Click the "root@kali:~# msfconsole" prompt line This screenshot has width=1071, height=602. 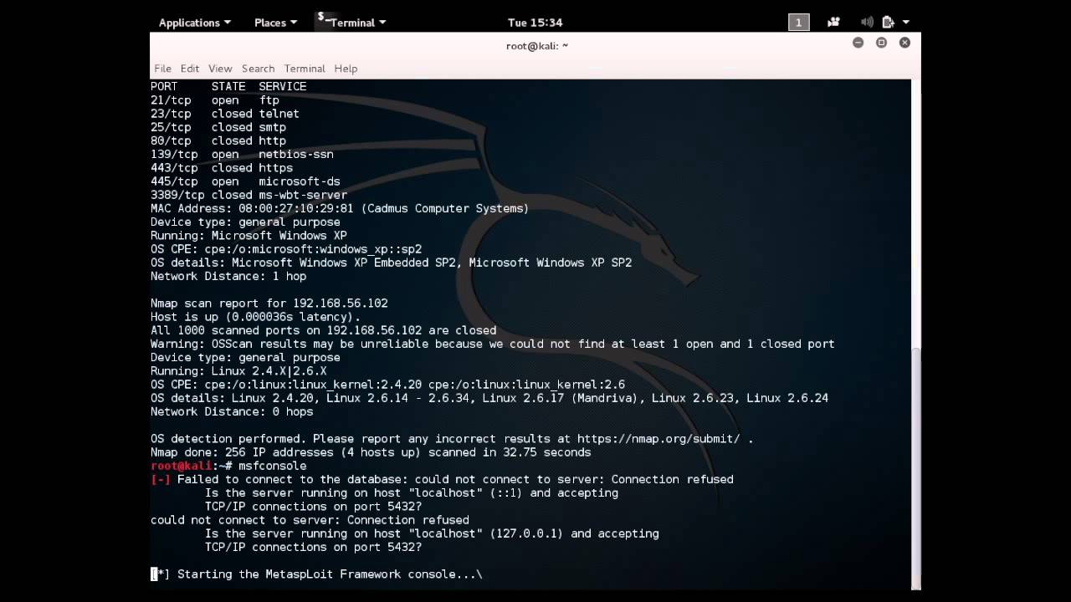click(228, 466)
